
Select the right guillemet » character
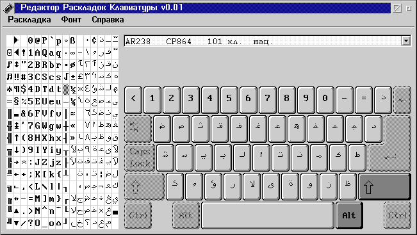[73, 138]
